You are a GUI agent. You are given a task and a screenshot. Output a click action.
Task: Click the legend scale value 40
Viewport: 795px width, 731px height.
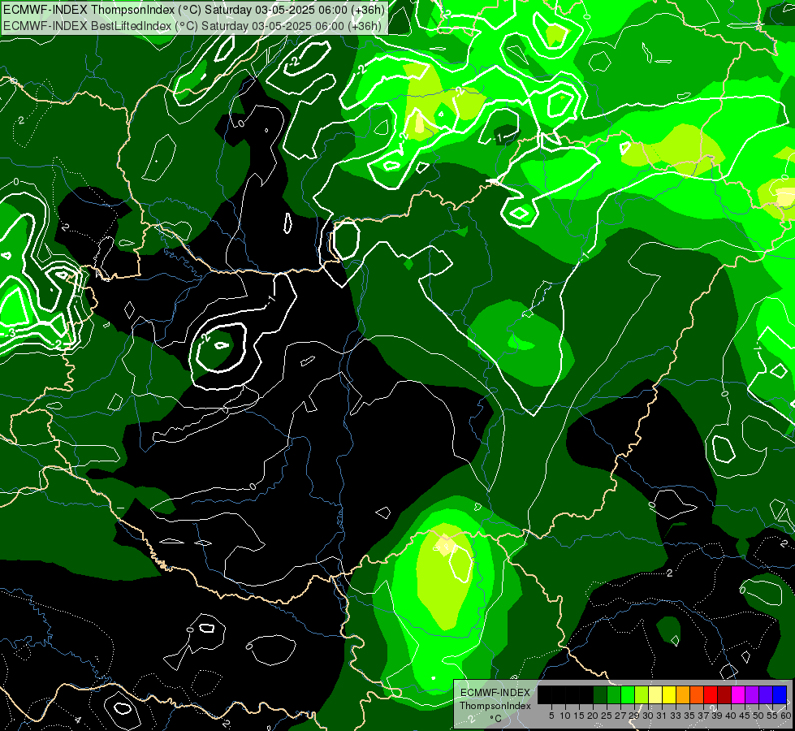(x=731, y=716)
